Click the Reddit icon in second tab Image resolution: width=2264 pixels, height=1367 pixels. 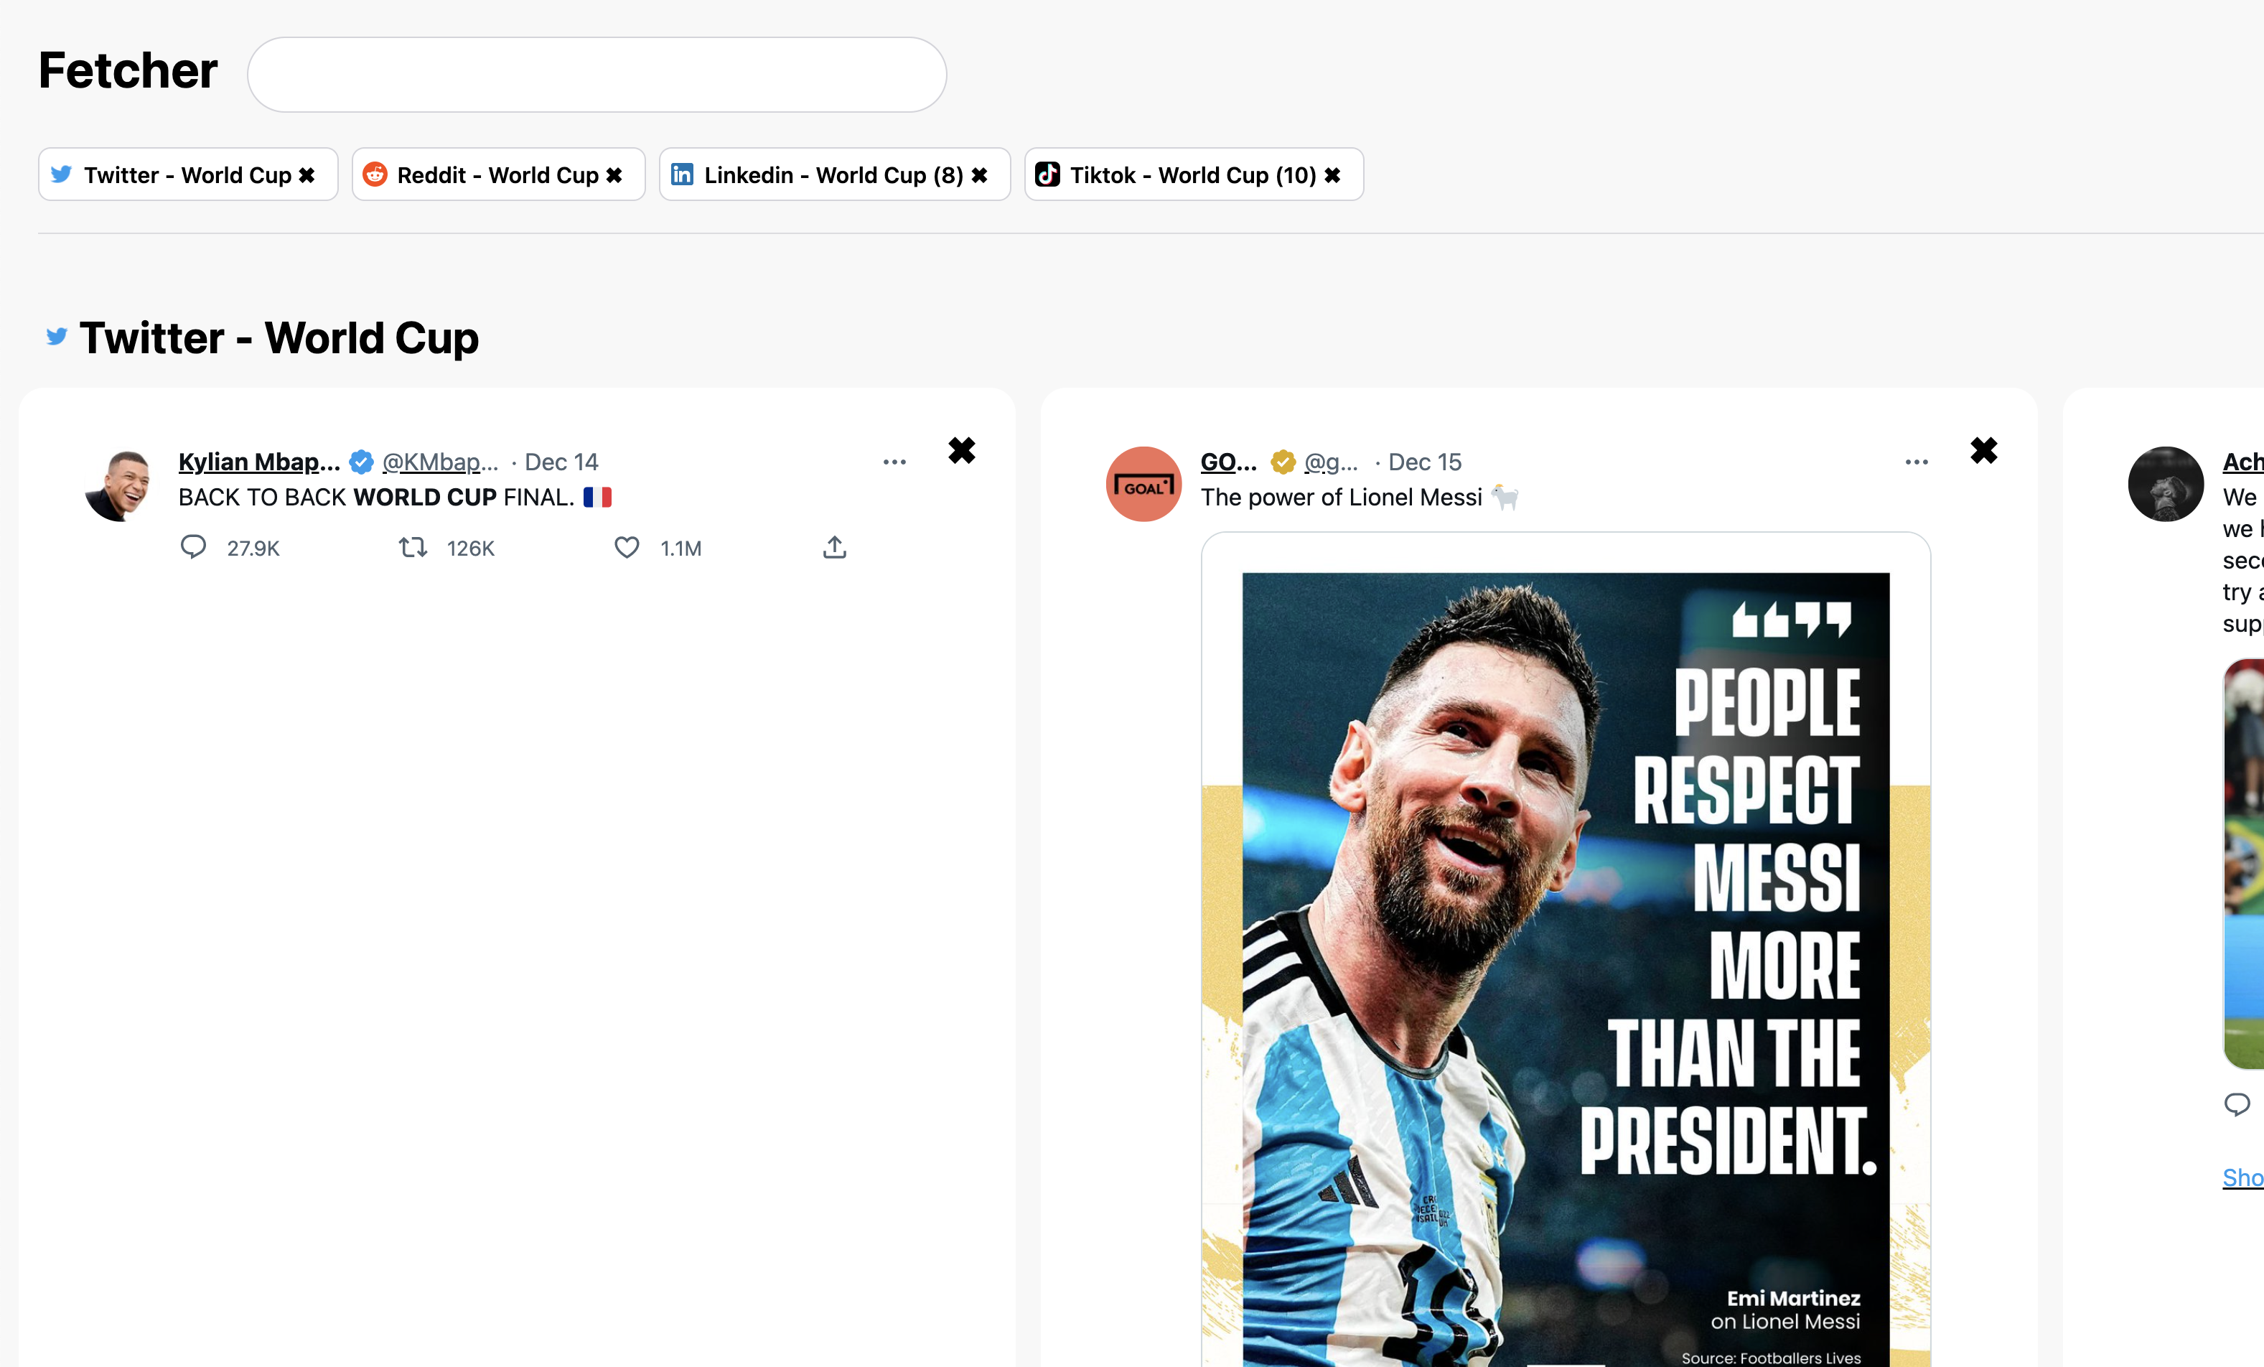[375, 174]
